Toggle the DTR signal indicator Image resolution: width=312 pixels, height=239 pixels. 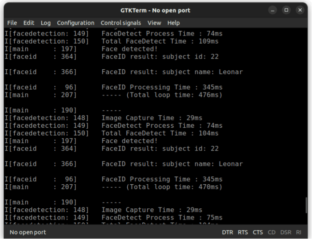[228, 232]
